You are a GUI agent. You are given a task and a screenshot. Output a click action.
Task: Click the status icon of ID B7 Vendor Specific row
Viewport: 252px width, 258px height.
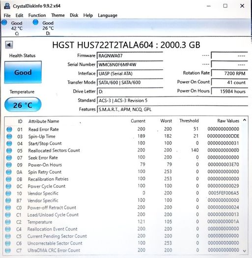point(8,201)
